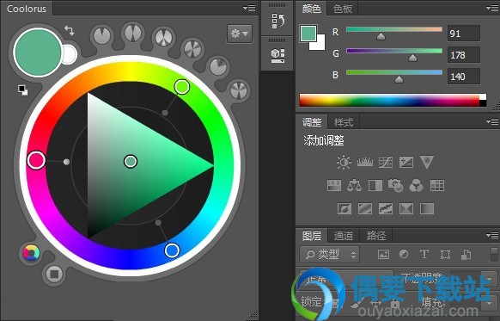
Task: Click the square button below the color wheel
Action: click(x=54, y=274)
